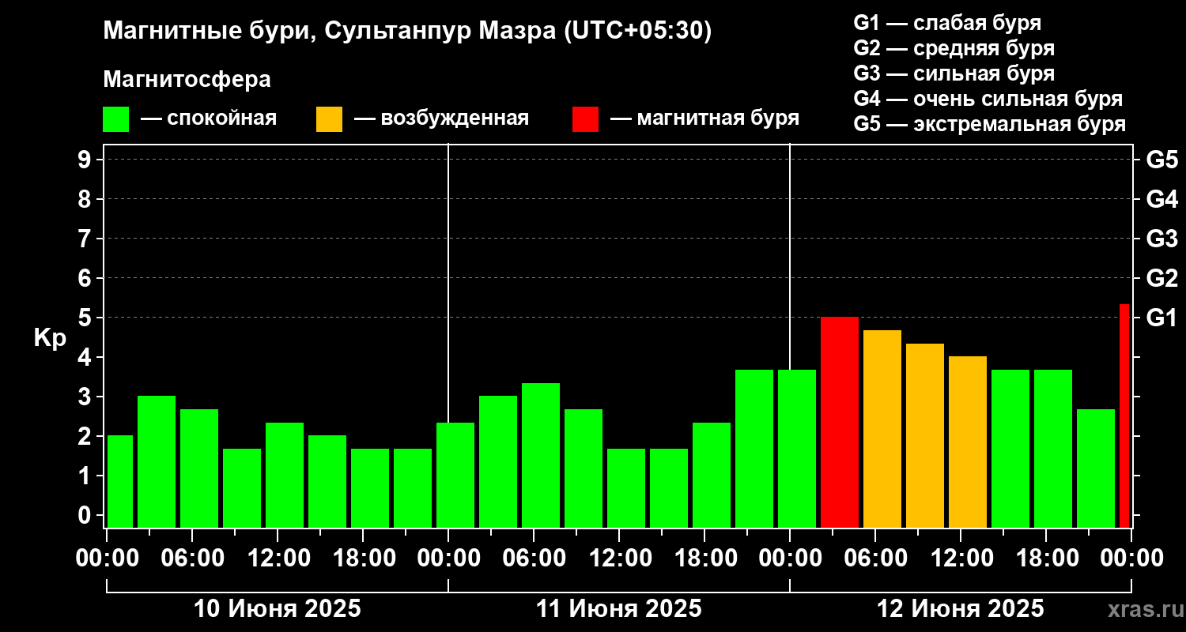Click the '06:00' time label under 10 June
This screenshot has height=632, width=1186.
192,559
